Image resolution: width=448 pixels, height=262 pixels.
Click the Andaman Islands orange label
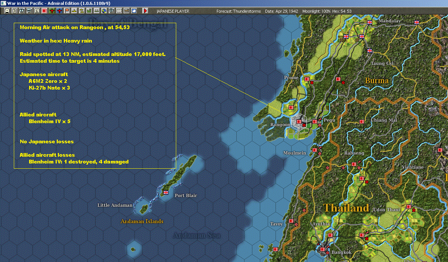coord(142,221)
